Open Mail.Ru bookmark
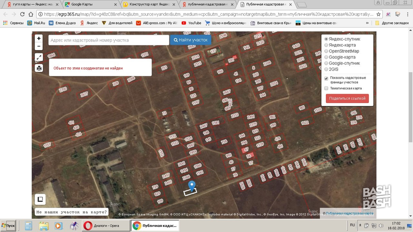 click(36, 23)
